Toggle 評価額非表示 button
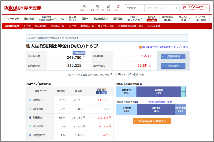 79,53
